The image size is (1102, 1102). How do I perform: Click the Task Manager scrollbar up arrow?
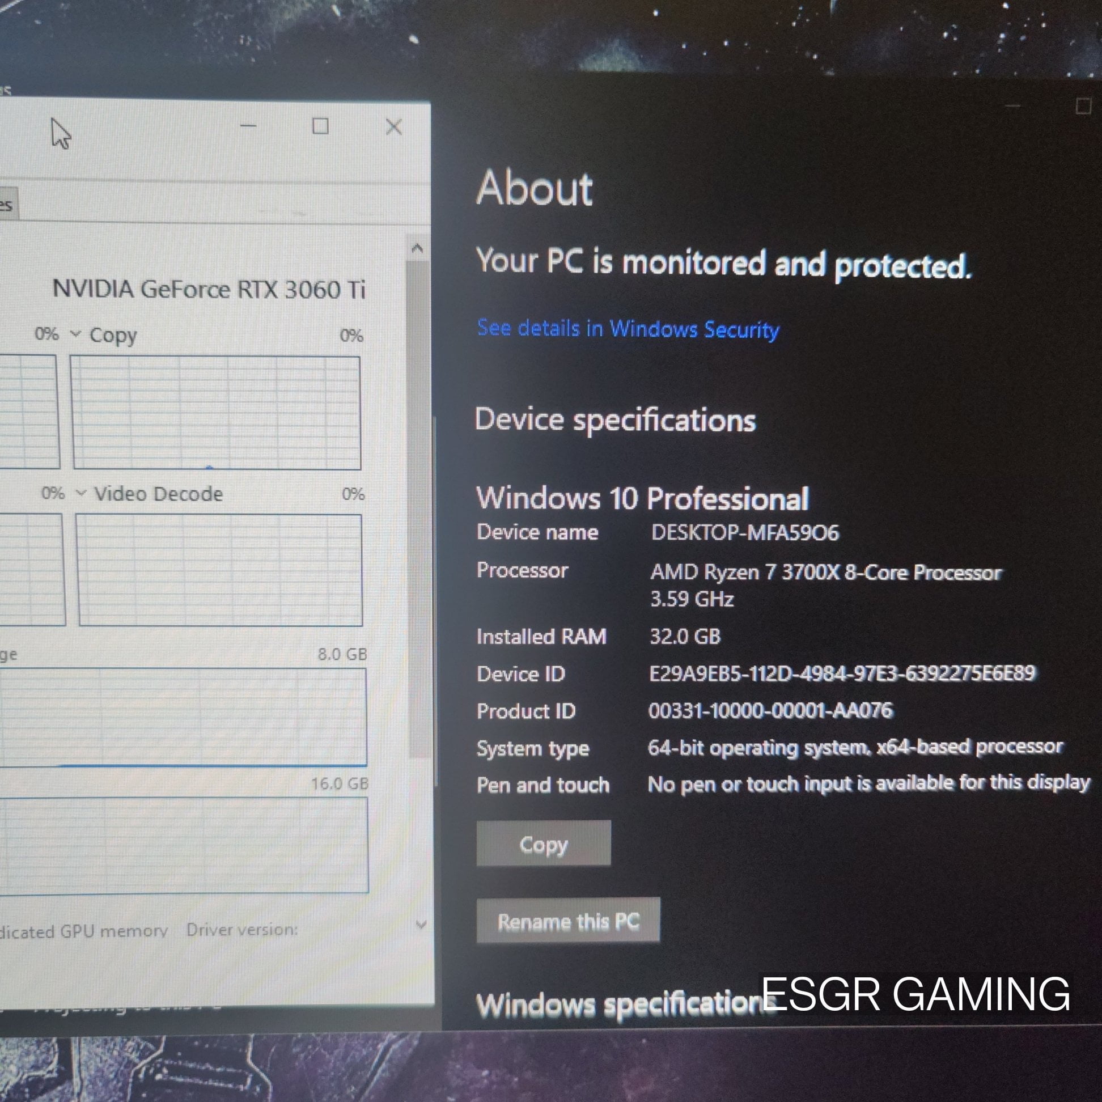tap(417, 248)
